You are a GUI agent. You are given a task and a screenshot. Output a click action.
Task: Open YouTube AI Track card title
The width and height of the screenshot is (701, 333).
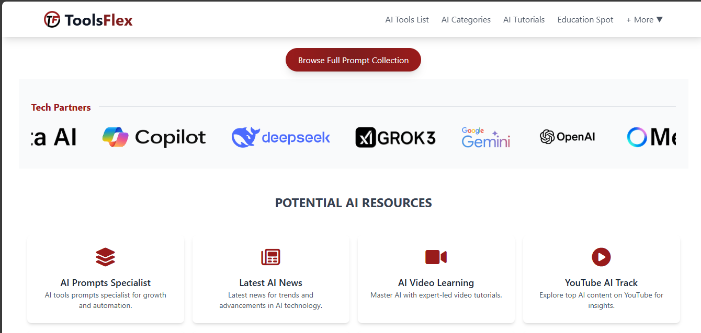point(601,283)
